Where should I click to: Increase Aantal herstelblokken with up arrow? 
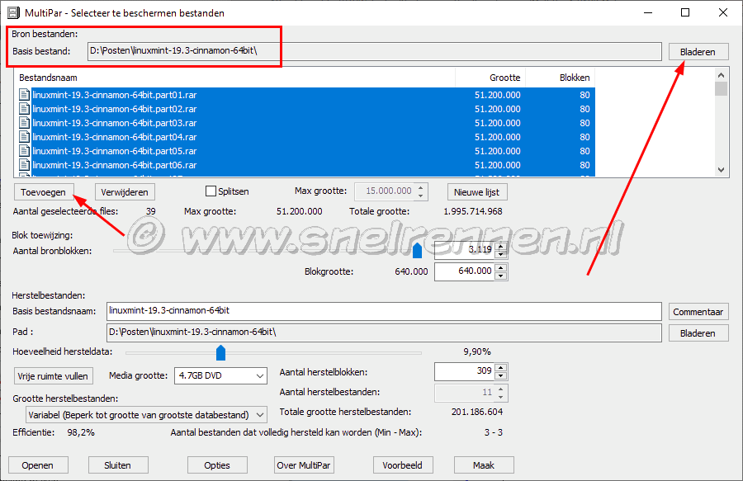(x=501, y=368)
